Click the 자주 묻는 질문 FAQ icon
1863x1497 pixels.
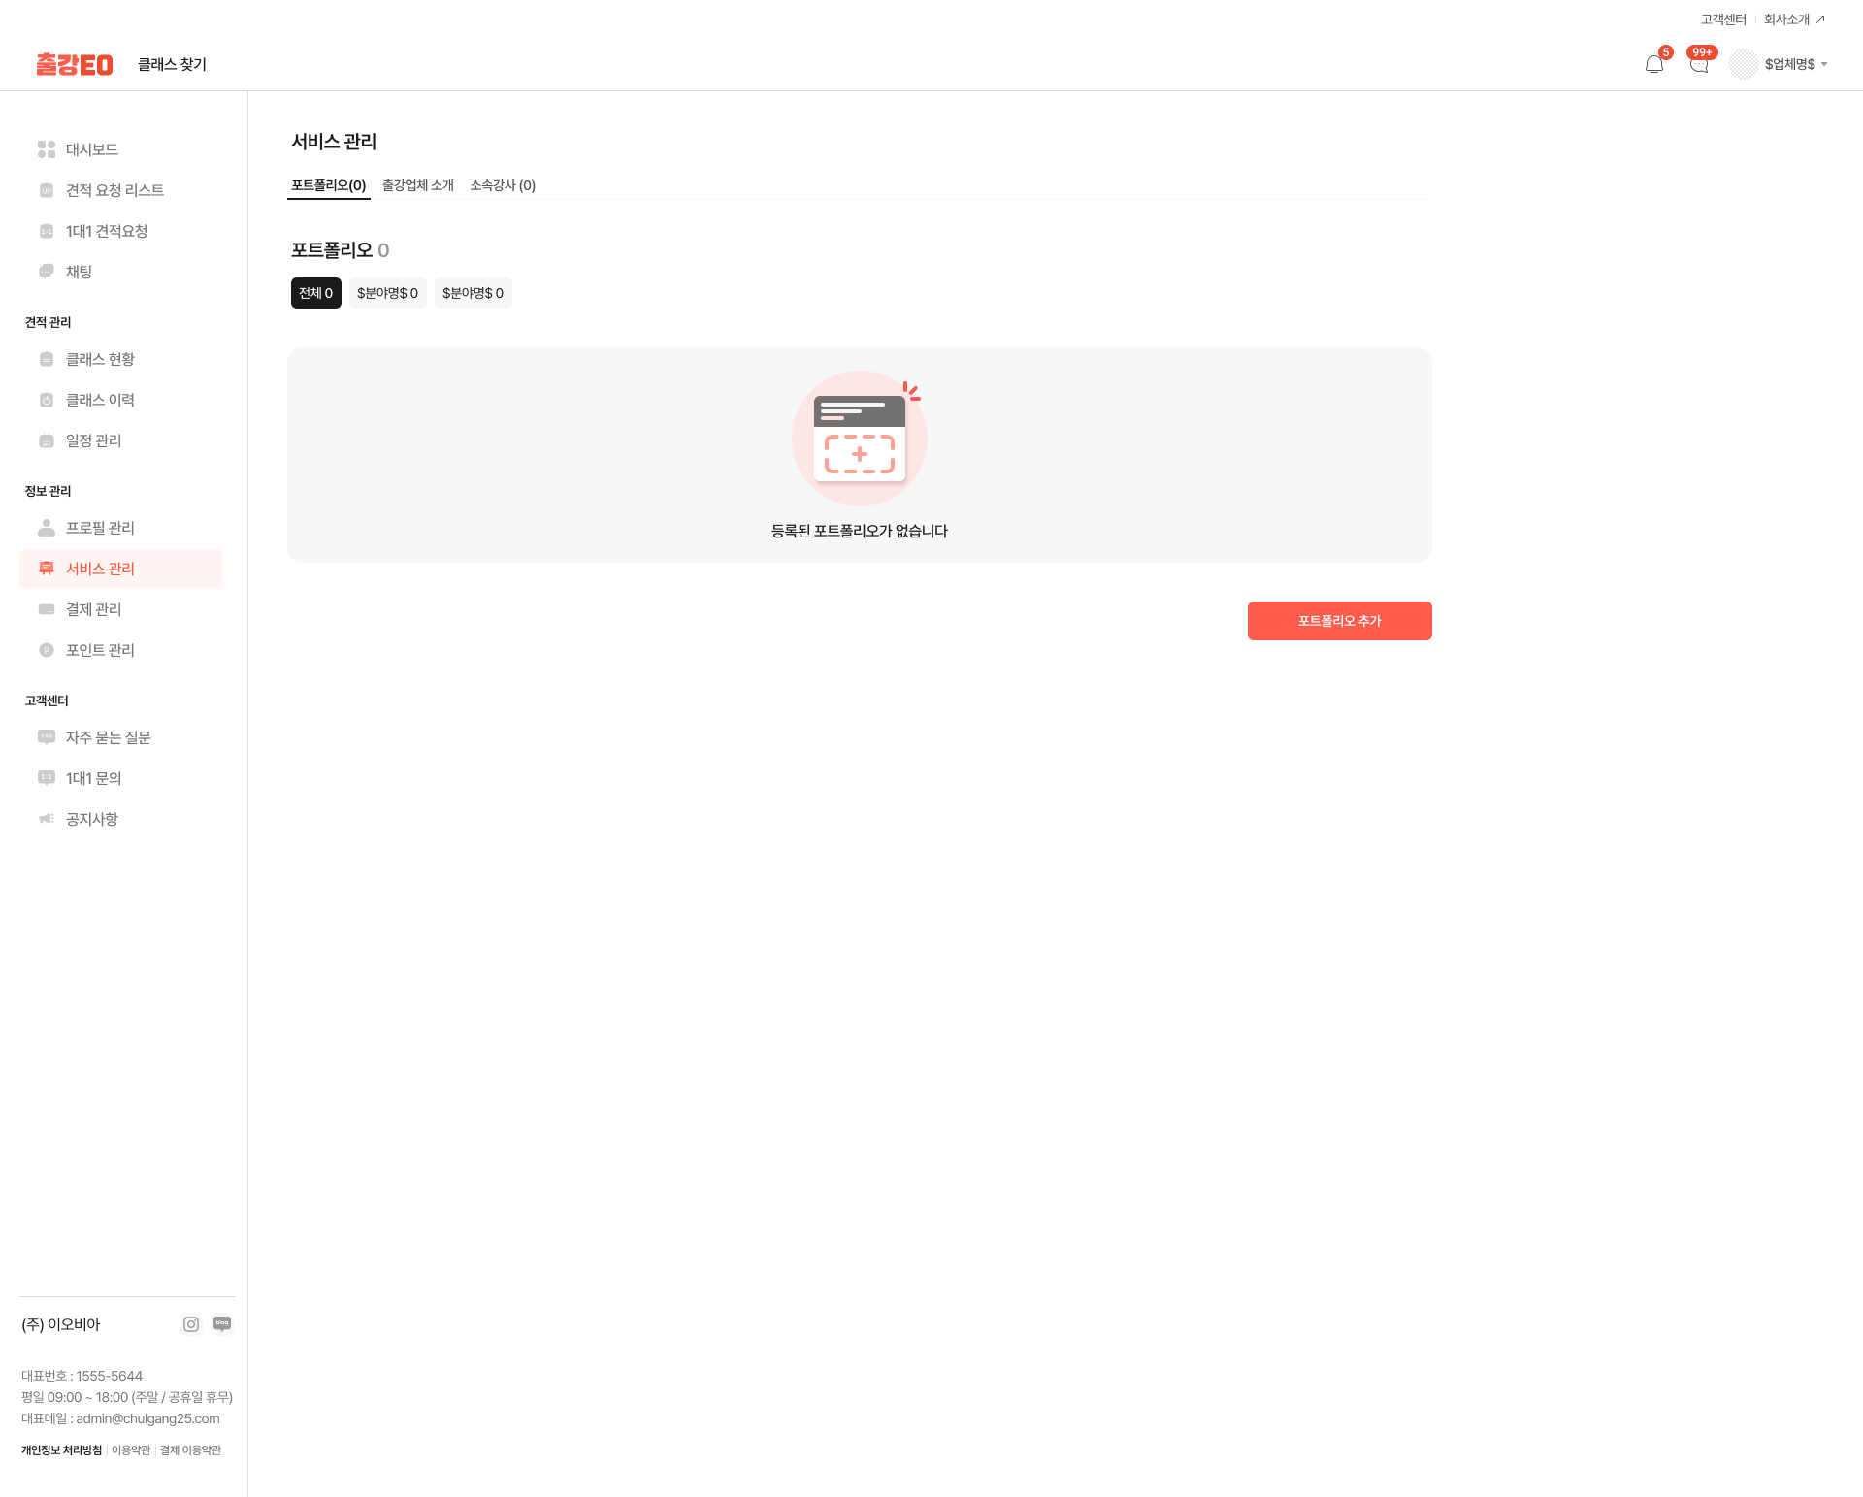click(x=47, y=737)
